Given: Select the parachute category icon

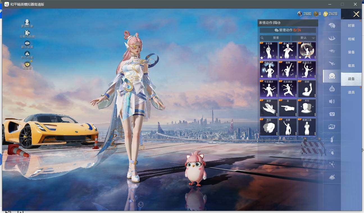Looking at the screenshot, I should (x=332, y=26).
